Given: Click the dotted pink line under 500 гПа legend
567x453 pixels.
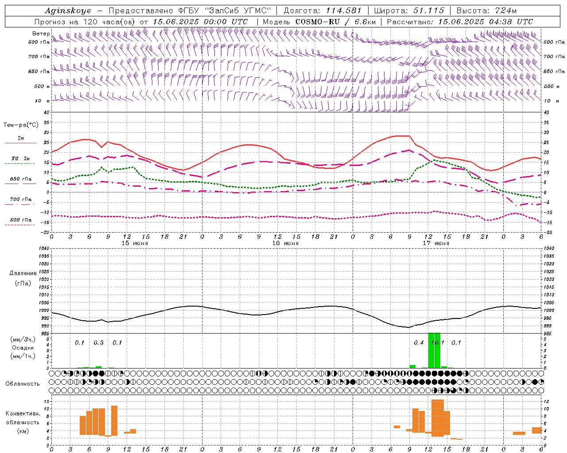Looking at the screenshot, I should (x=19, y=225).
